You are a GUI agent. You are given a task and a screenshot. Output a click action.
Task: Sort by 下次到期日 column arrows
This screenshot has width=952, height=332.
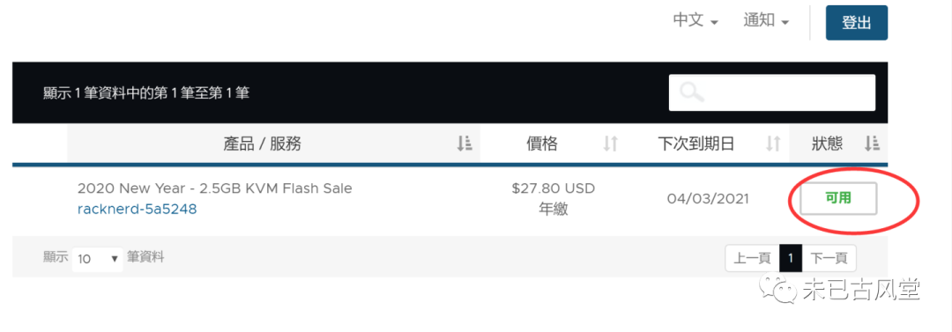coord(773,144)
